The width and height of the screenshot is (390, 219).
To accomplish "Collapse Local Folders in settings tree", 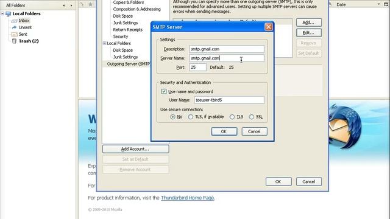I will coord(104,43).
